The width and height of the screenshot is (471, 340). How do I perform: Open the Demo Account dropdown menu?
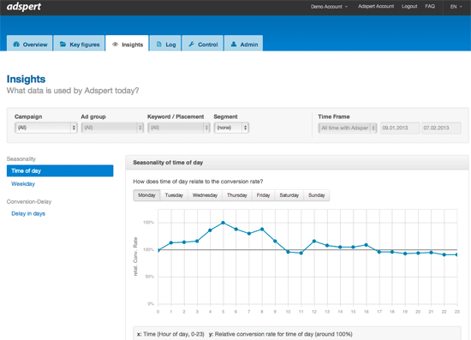pos(329,7)
